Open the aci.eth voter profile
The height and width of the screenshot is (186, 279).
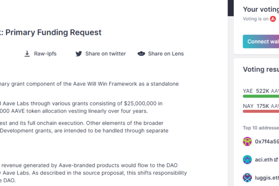click(263, 159)
